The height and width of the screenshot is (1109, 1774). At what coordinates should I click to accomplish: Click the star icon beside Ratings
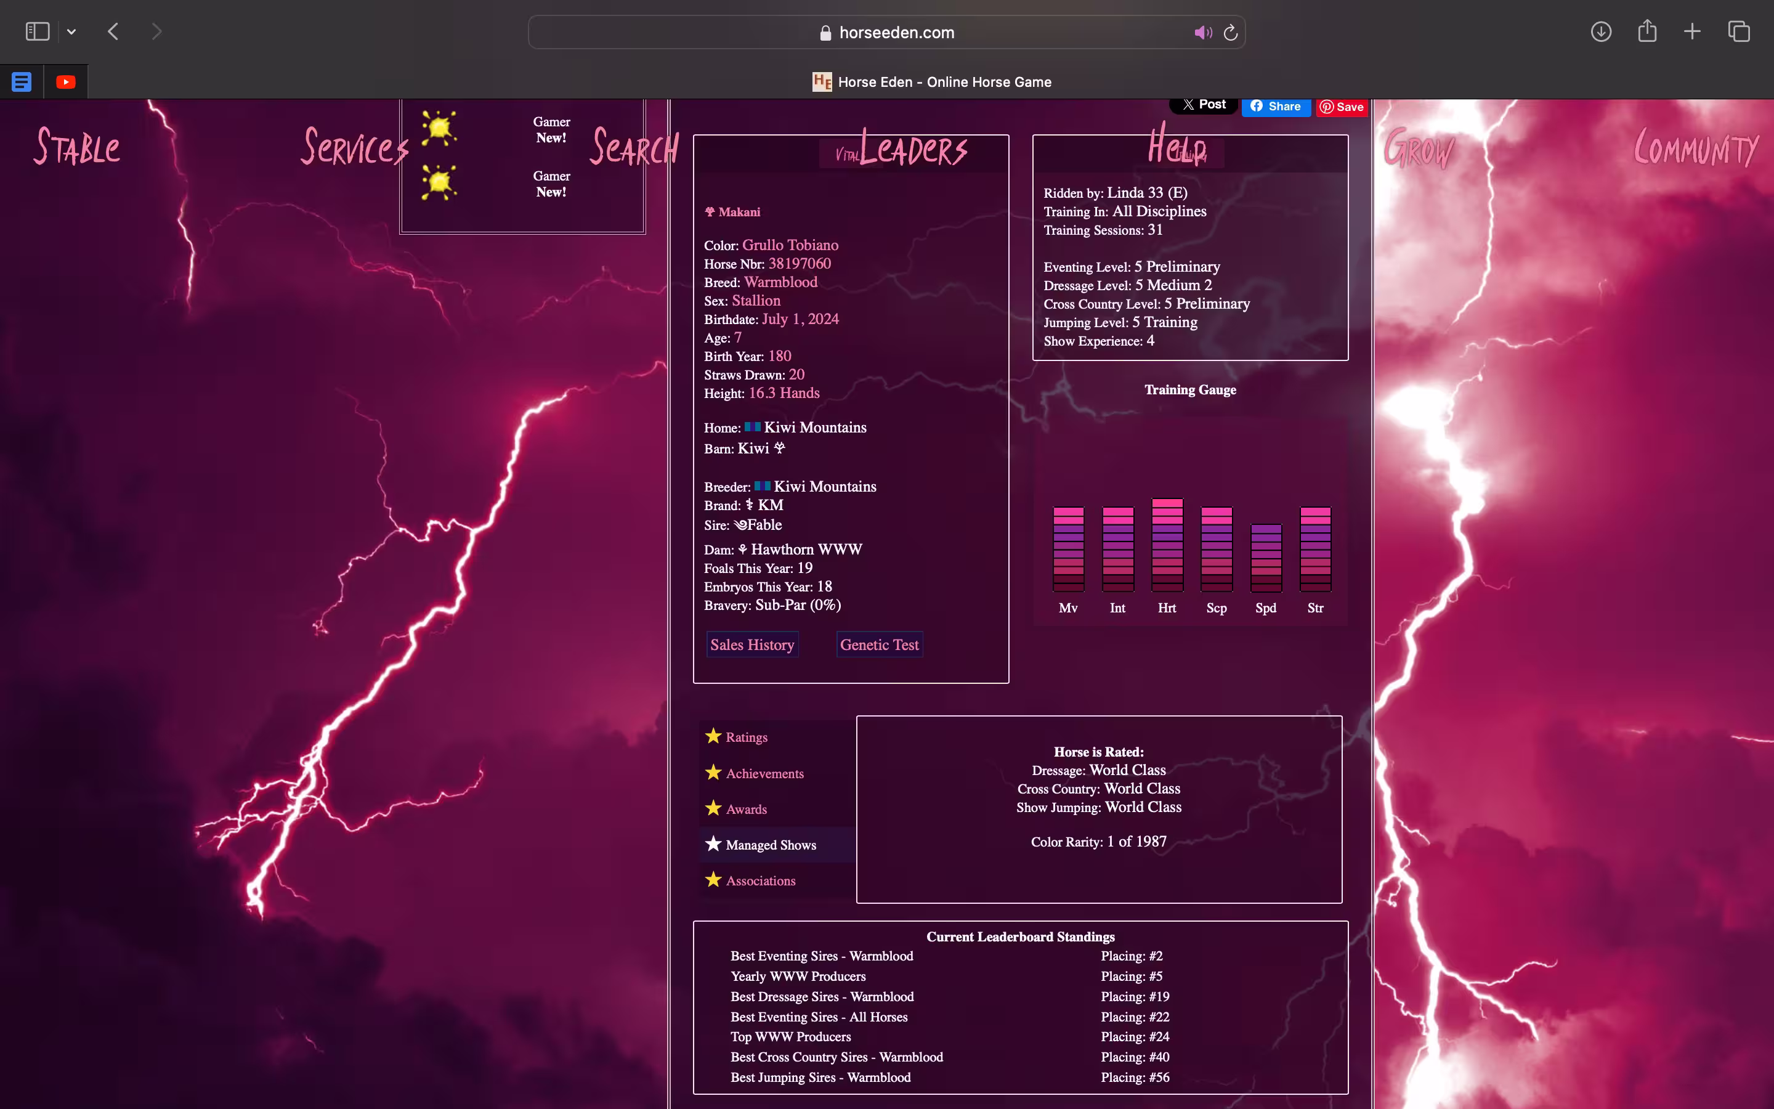tap(713, 736)
